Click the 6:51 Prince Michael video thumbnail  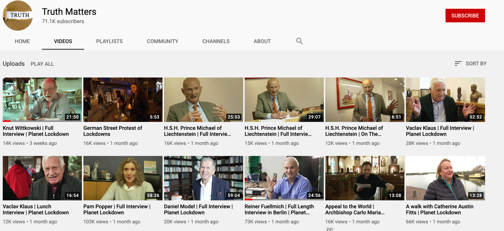[365, 100]
